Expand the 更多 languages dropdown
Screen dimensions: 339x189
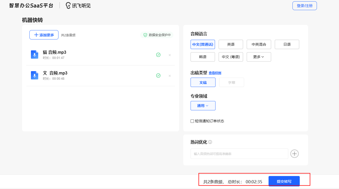(x=259, y=57)
